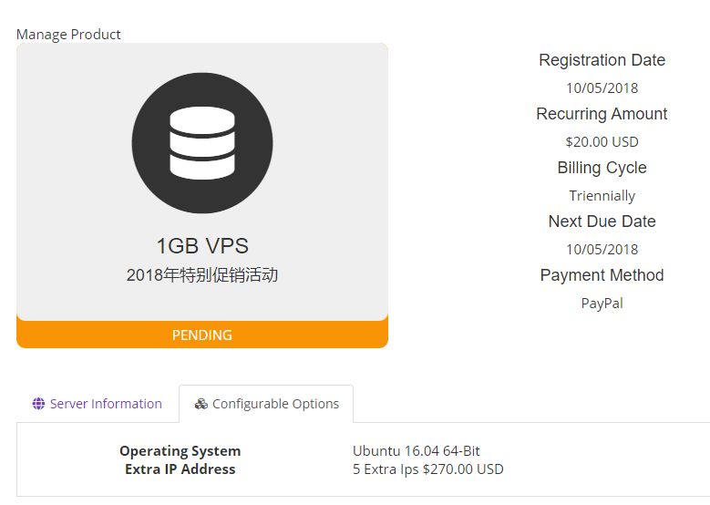Click the Operating System option label
The width and height of the screenshot is (710, 505).
coord(180,451)
